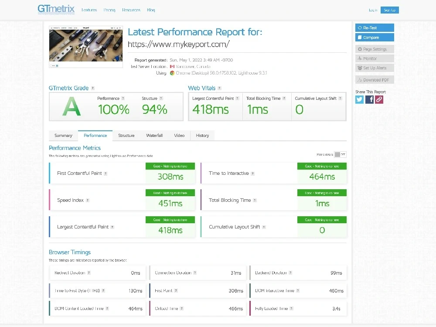Click help icon for Web Vitals Cumulative Layout Shift

tap(340, 99)
